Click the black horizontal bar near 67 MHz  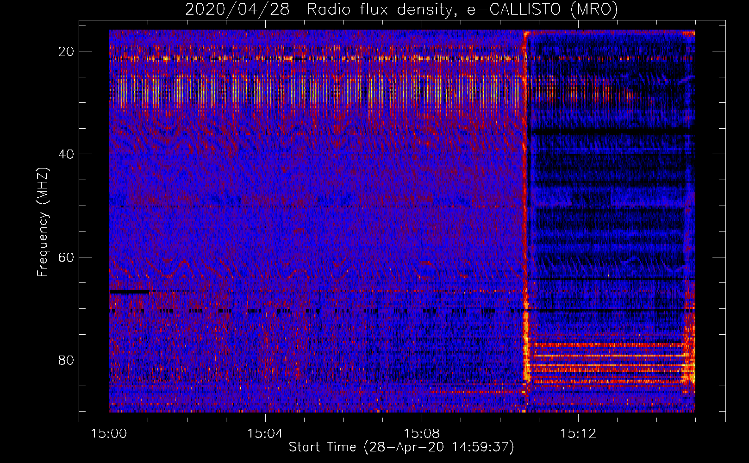(129, 292)
